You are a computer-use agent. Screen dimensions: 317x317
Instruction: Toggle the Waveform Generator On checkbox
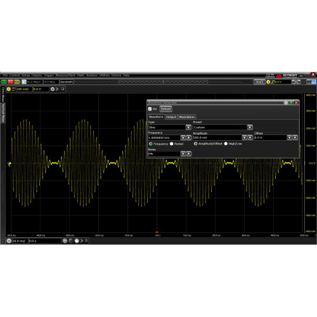tap(150, 109)
